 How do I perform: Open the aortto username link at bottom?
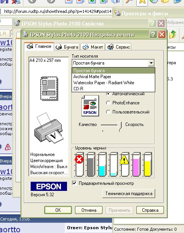coord(10,230)
